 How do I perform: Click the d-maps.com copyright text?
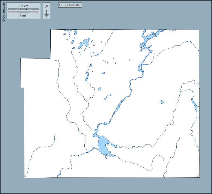3,11
